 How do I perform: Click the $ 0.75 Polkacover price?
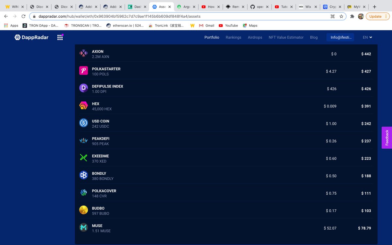coord(331,193)
